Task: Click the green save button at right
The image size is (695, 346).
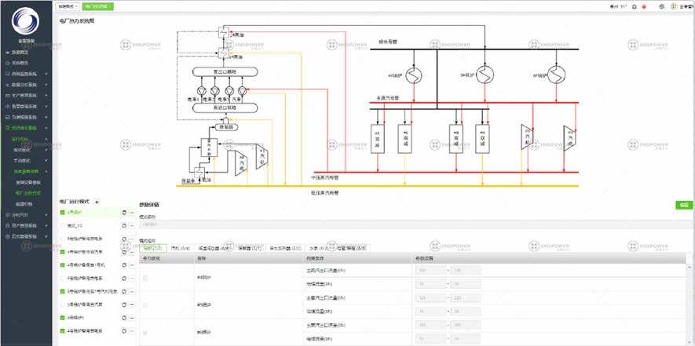Action: [x=683, y=205]
